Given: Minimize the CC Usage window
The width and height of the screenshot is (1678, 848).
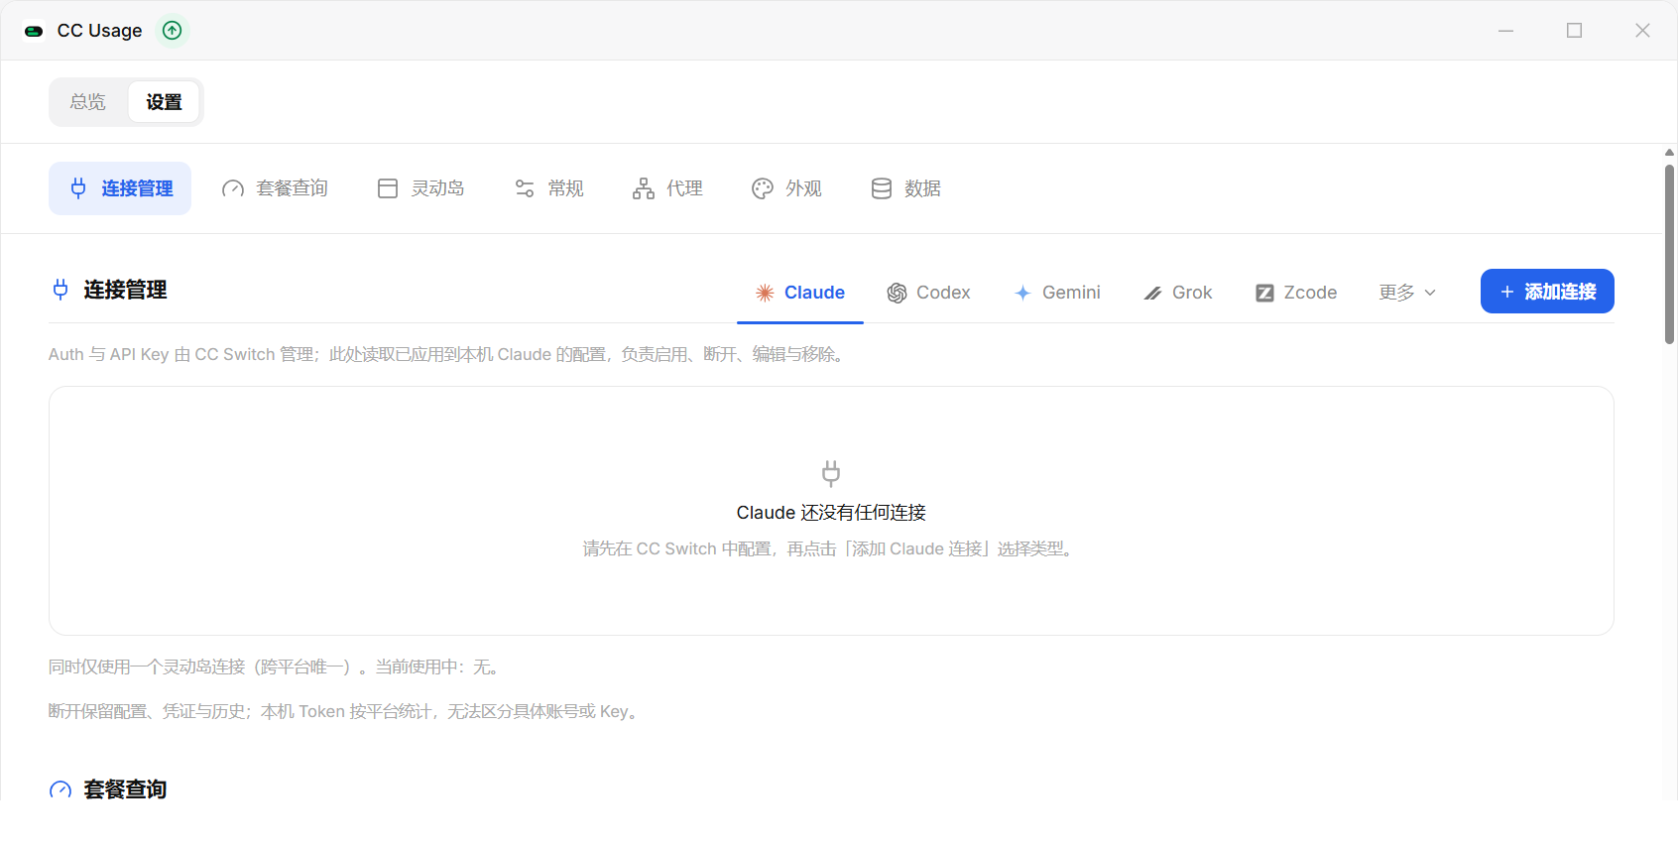Looking at the screenshot, I should [1505, 31].
